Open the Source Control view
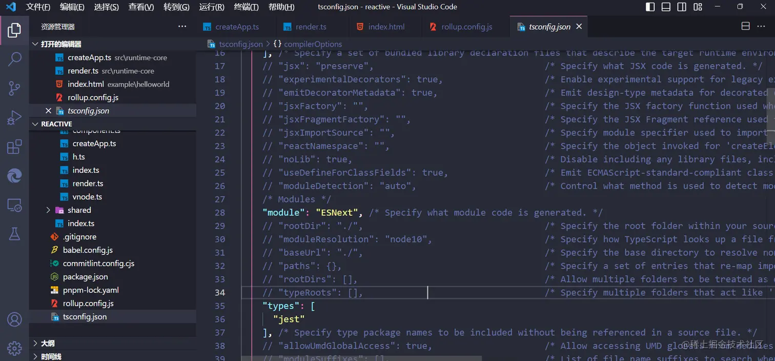Viewport: 775px width, 361px height. (14, 88)
